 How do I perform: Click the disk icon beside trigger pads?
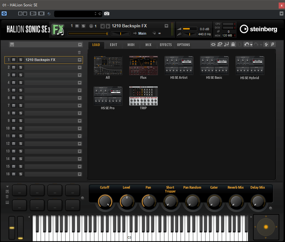7,191
